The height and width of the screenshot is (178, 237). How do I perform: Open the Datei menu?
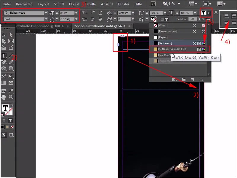pos(7,4)
